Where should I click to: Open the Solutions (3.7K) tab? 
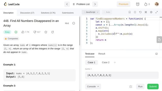pyautogui.click(x=48, y=13)
